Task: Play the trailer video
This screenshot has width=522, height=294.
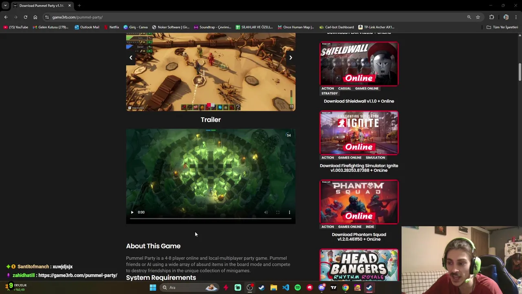Action: point(132,212)
